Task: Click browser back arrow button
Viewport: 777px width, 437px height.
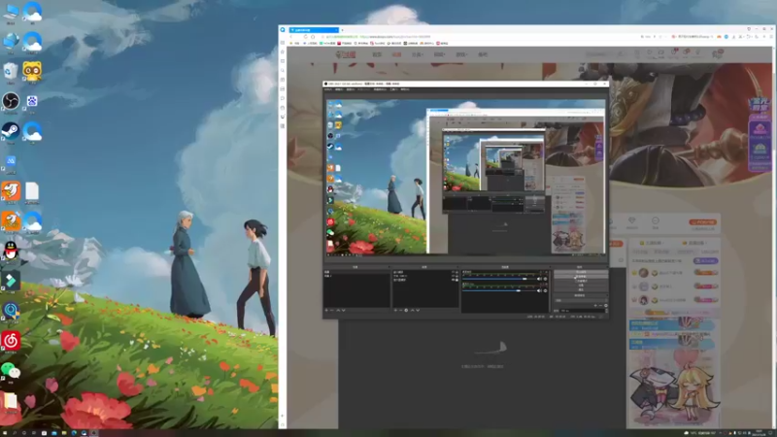Action: (x=290, y=37)
